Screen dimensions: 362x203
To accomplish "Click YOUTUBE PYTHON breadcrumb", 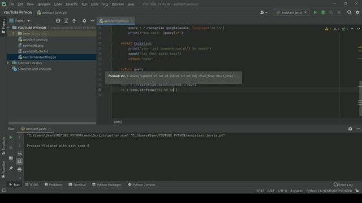I will (18, 12).
